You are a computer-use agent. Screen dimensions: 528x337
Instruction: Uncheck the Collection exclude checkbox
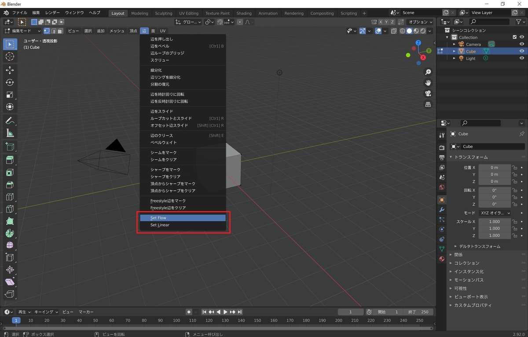click(514, 37)
